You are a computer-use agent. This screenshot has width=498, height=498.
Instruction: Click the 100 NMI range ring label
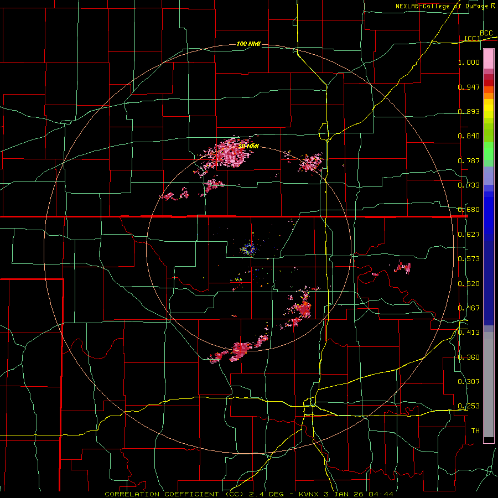(248, 44)
